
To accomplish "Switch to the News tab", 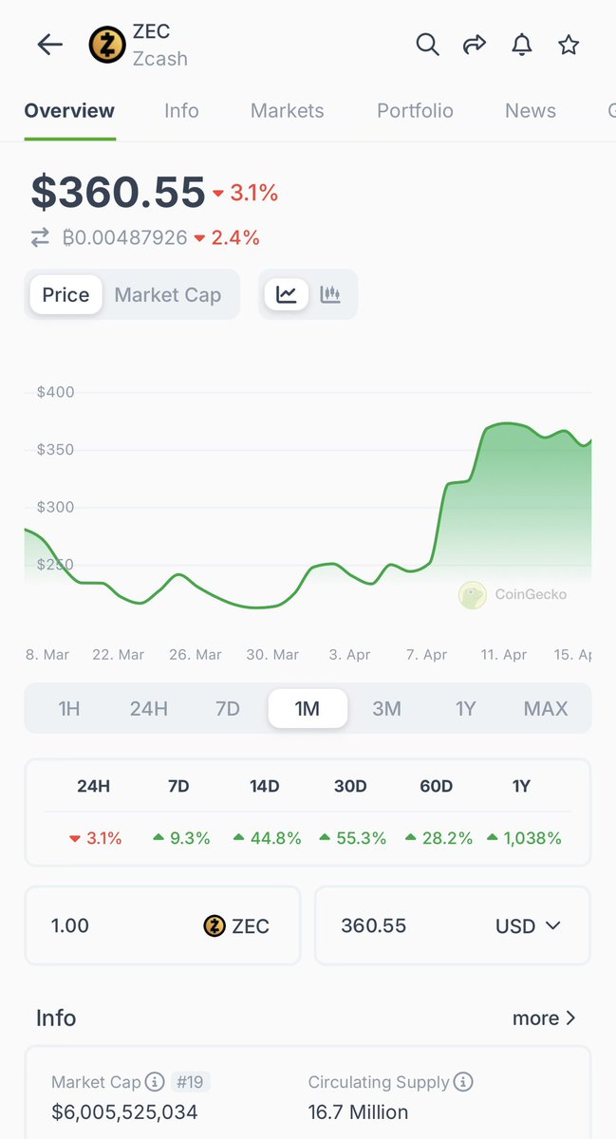I will coord(530,111).
